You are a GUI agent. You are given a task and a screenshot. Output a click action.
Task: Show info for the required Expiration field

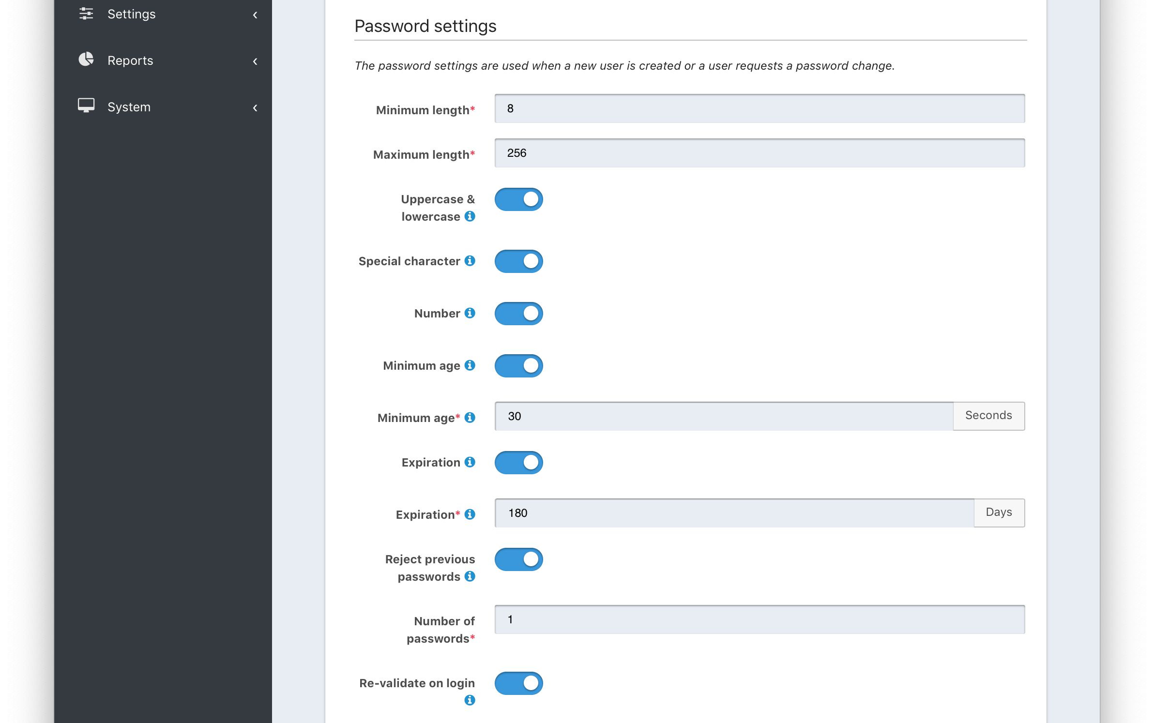[470, 514]
